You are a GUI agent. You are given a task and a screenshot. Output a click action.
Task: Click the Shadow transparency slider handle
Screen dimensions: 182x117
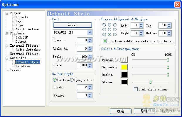point(150,82)
